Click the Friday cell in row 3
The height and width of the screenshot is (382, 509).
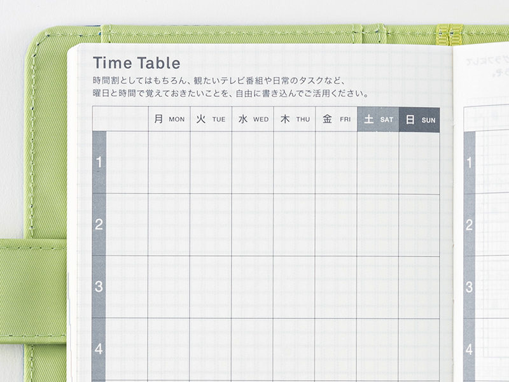pos(336,286)
